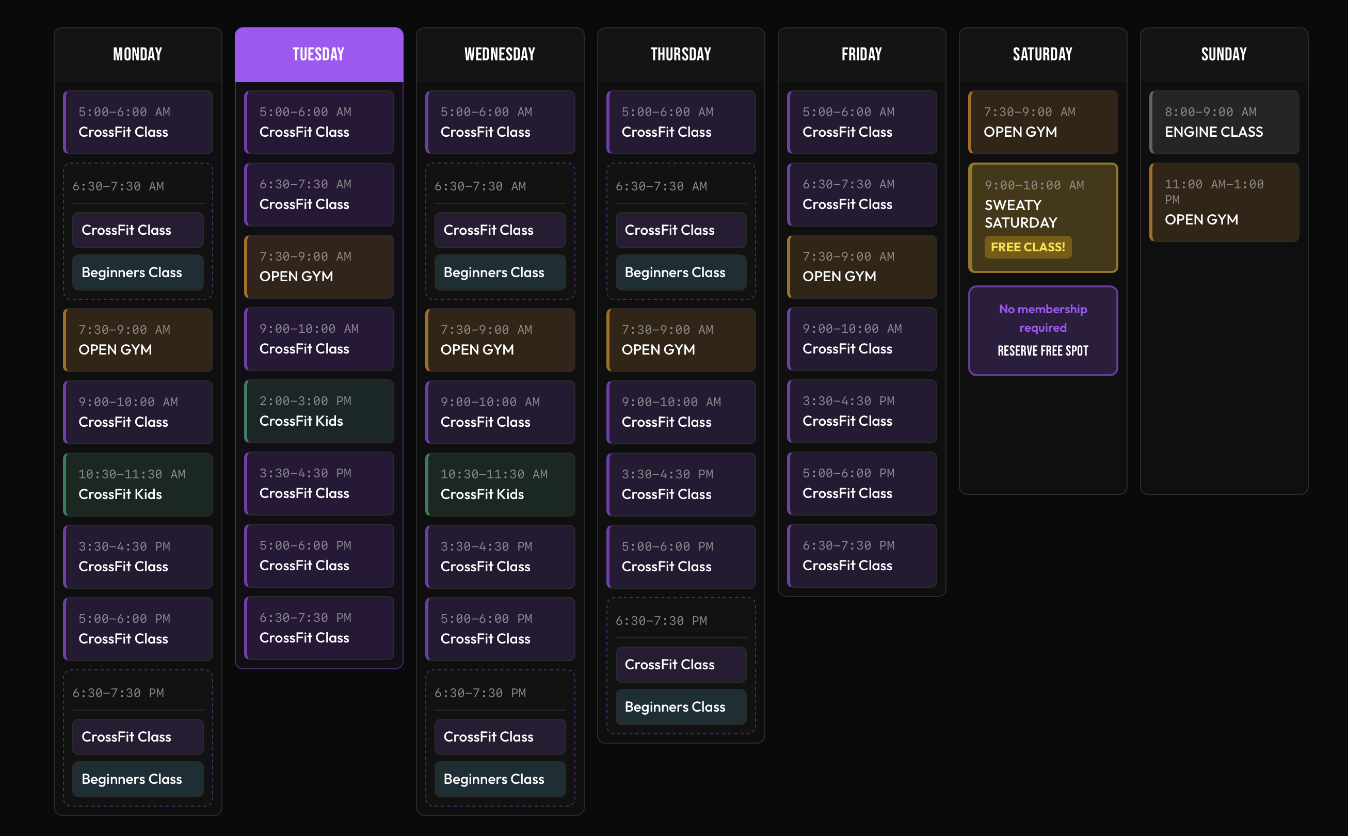Click Thursday 3:30-4:30 PM CrossFit Class
This screenshot has height=836, width=1348.
[681, 485]
